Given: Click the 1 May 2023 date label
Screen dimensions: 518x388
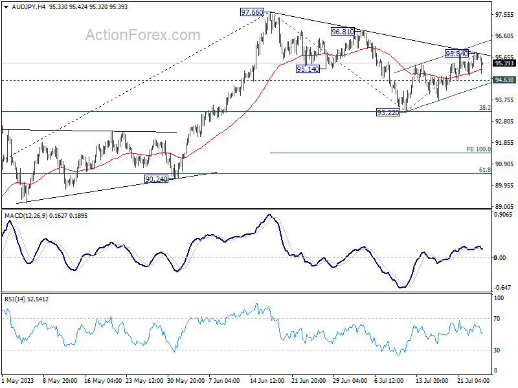Looking at the screenshot, I should point(18,381).
